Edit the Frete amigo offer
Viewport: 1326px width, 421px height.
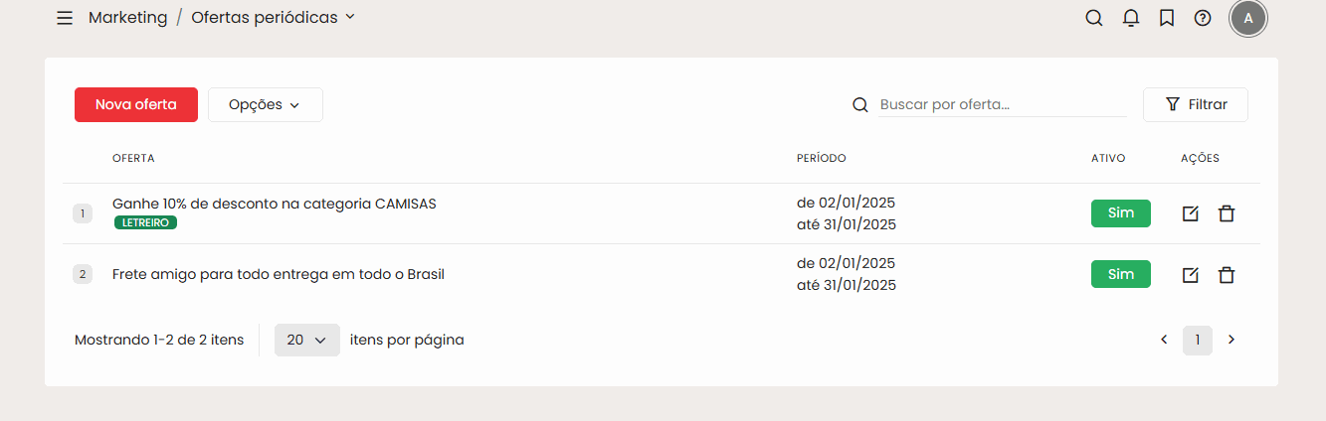click(x=1191, y=275)
